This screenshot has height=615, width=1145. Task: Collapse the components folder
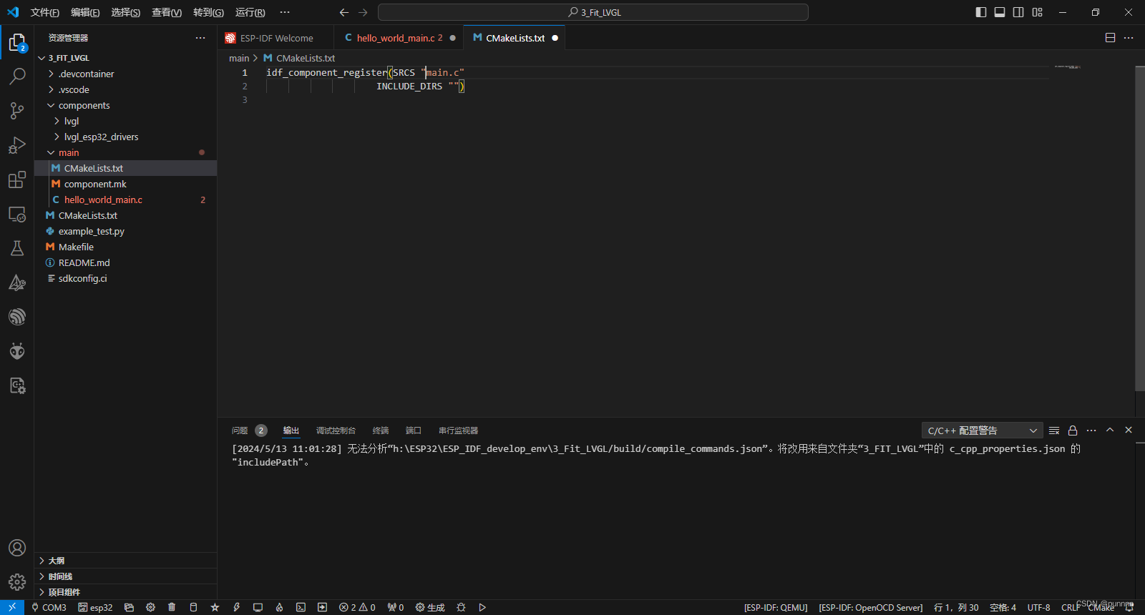click(x=125, y=105)
